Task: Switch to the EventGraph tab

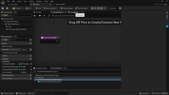Action: 74,12
